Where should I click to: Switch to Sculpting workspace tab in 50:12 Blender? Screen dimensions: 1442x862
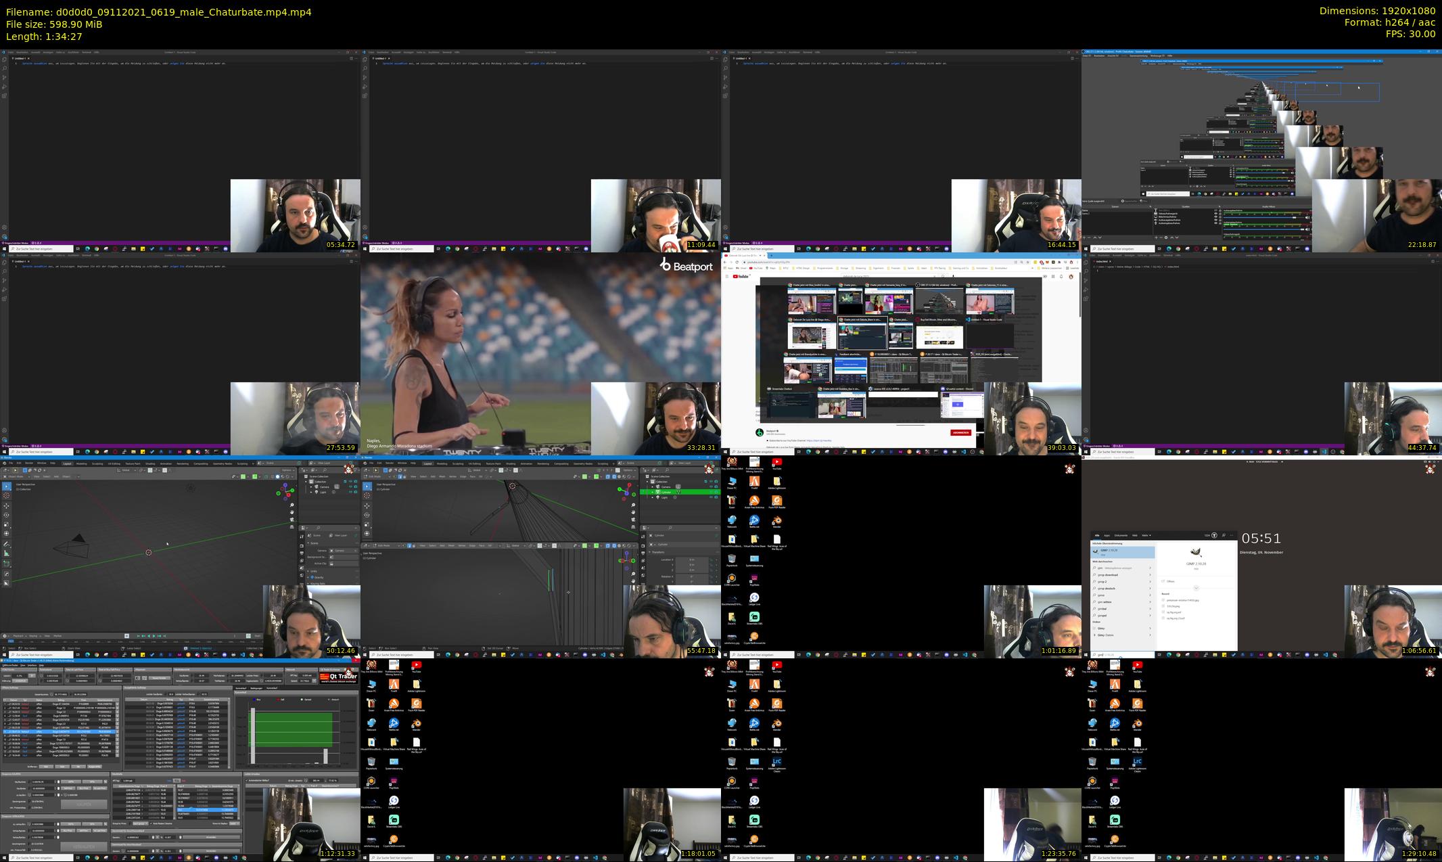click(x=97, y=463)
